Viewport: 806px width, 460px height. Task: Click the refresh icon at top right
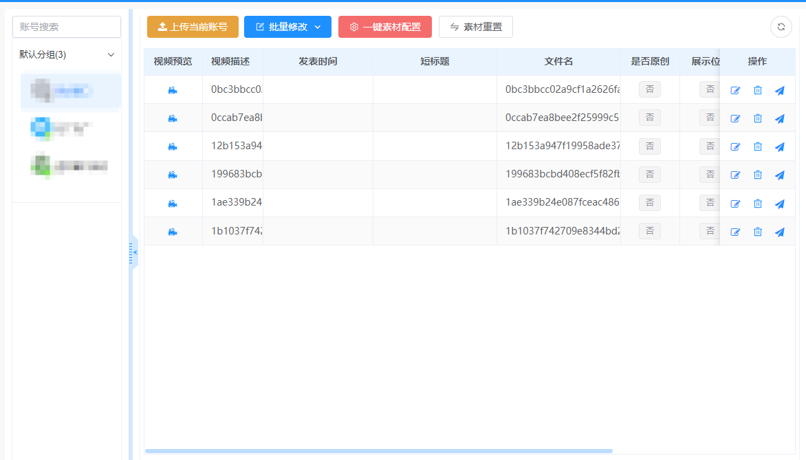pyautogui.click(x=781, y=27)
